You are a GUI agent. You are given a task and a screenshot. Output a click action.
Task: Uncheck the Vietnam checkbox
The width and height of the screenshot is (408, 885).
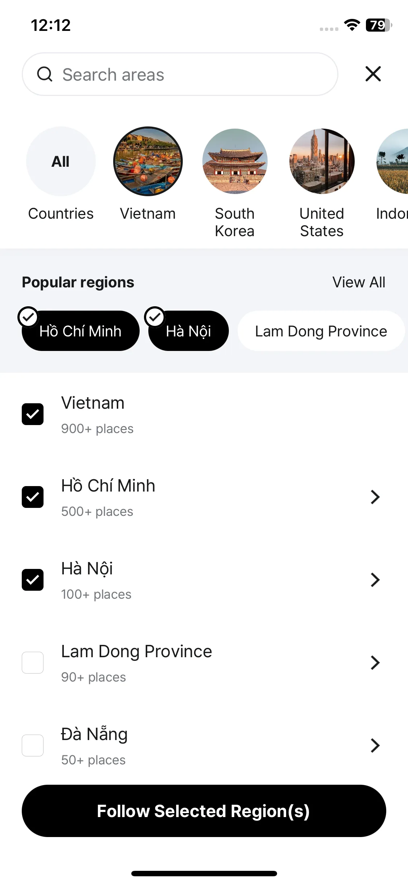pos(33,414)
